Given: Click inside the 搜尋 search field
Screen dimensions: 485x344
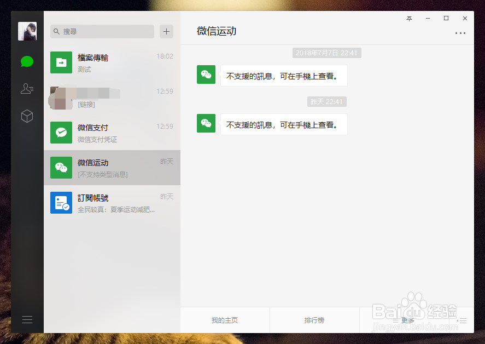Looking at the screenshot, I should click(101, 31).
